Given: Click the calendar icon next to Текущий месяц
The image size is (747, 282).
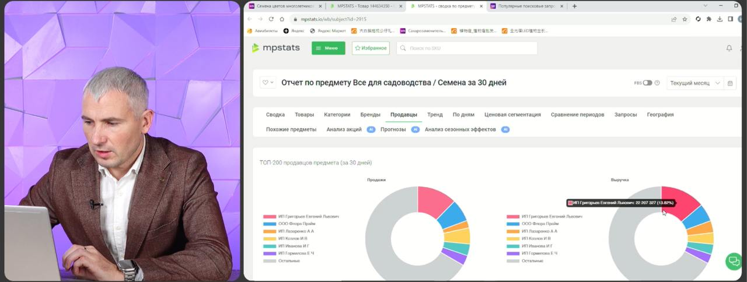Looking at the screenshot, I should point(730,83).
